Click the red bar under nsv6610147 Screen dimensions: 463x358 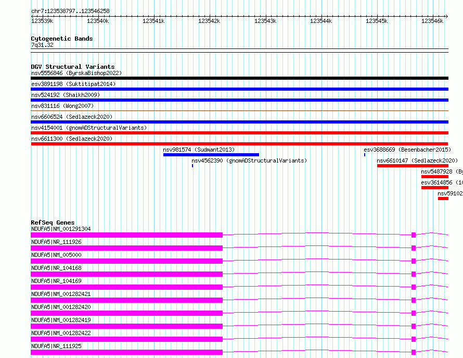[x=413, y=166]
